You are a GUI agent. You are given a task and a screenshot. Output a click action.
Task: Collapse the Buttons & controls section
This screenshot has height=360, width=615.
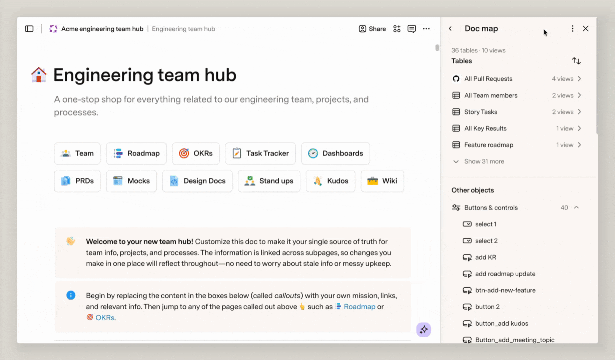point(576,207)
